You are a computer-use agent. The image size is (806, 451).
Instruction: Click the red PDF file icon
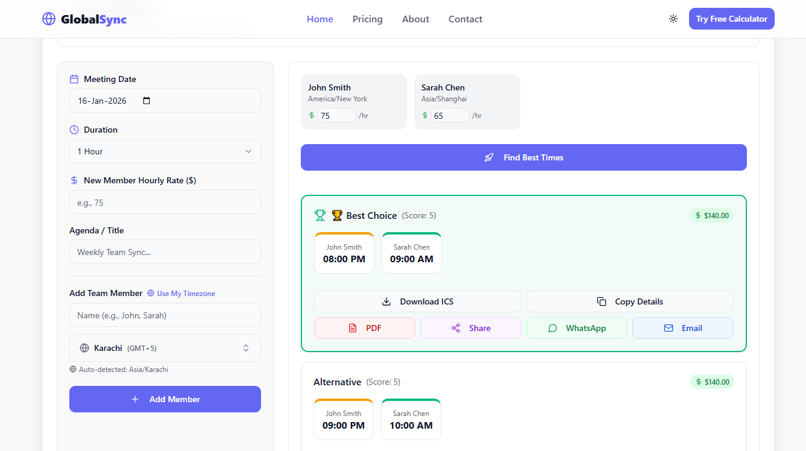pos(353,327)
